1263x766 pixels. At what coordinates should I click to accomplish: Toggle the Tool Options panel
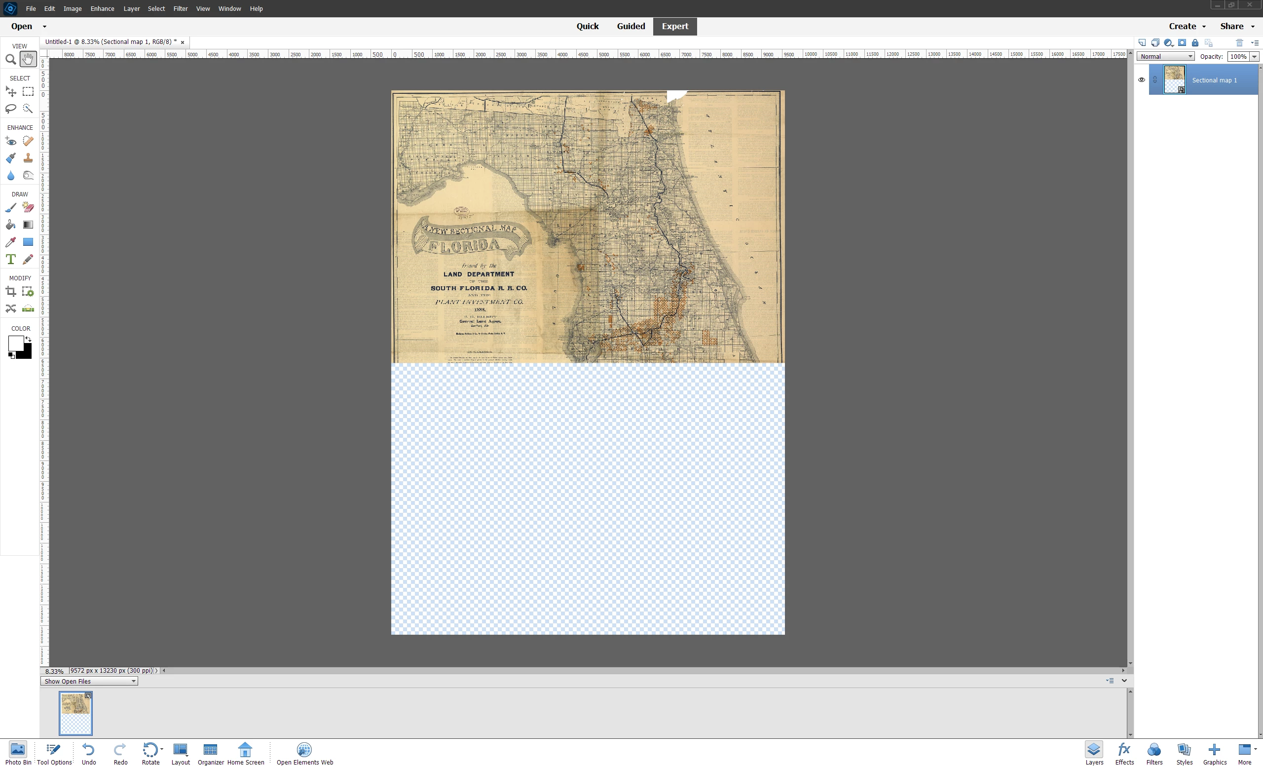point(54,754)
